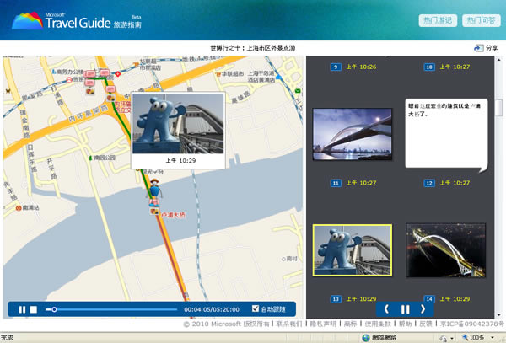Click the red 卢浦大桥 map label
Image resolution: width=506 pixels, height=343 pixels.
coord(173,215)
